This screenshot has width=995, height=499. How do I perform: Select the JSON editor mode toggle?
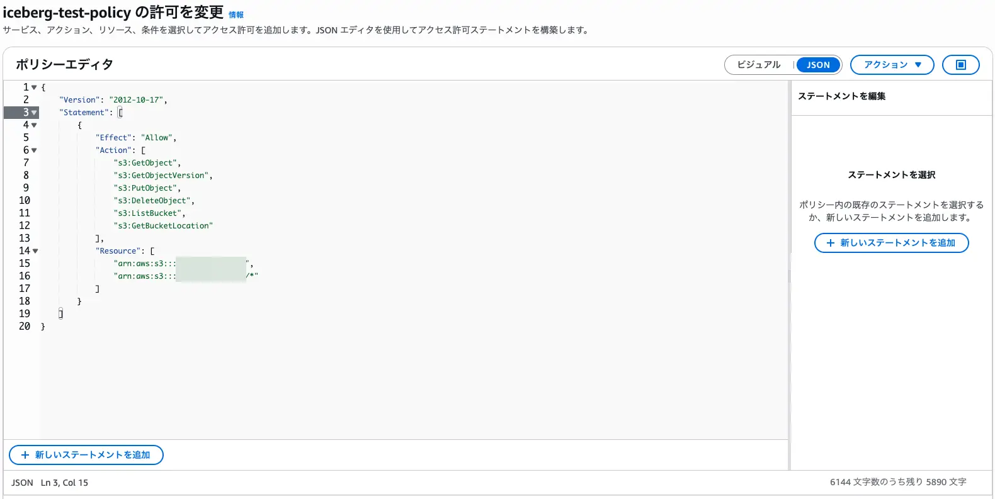(817, 64)
